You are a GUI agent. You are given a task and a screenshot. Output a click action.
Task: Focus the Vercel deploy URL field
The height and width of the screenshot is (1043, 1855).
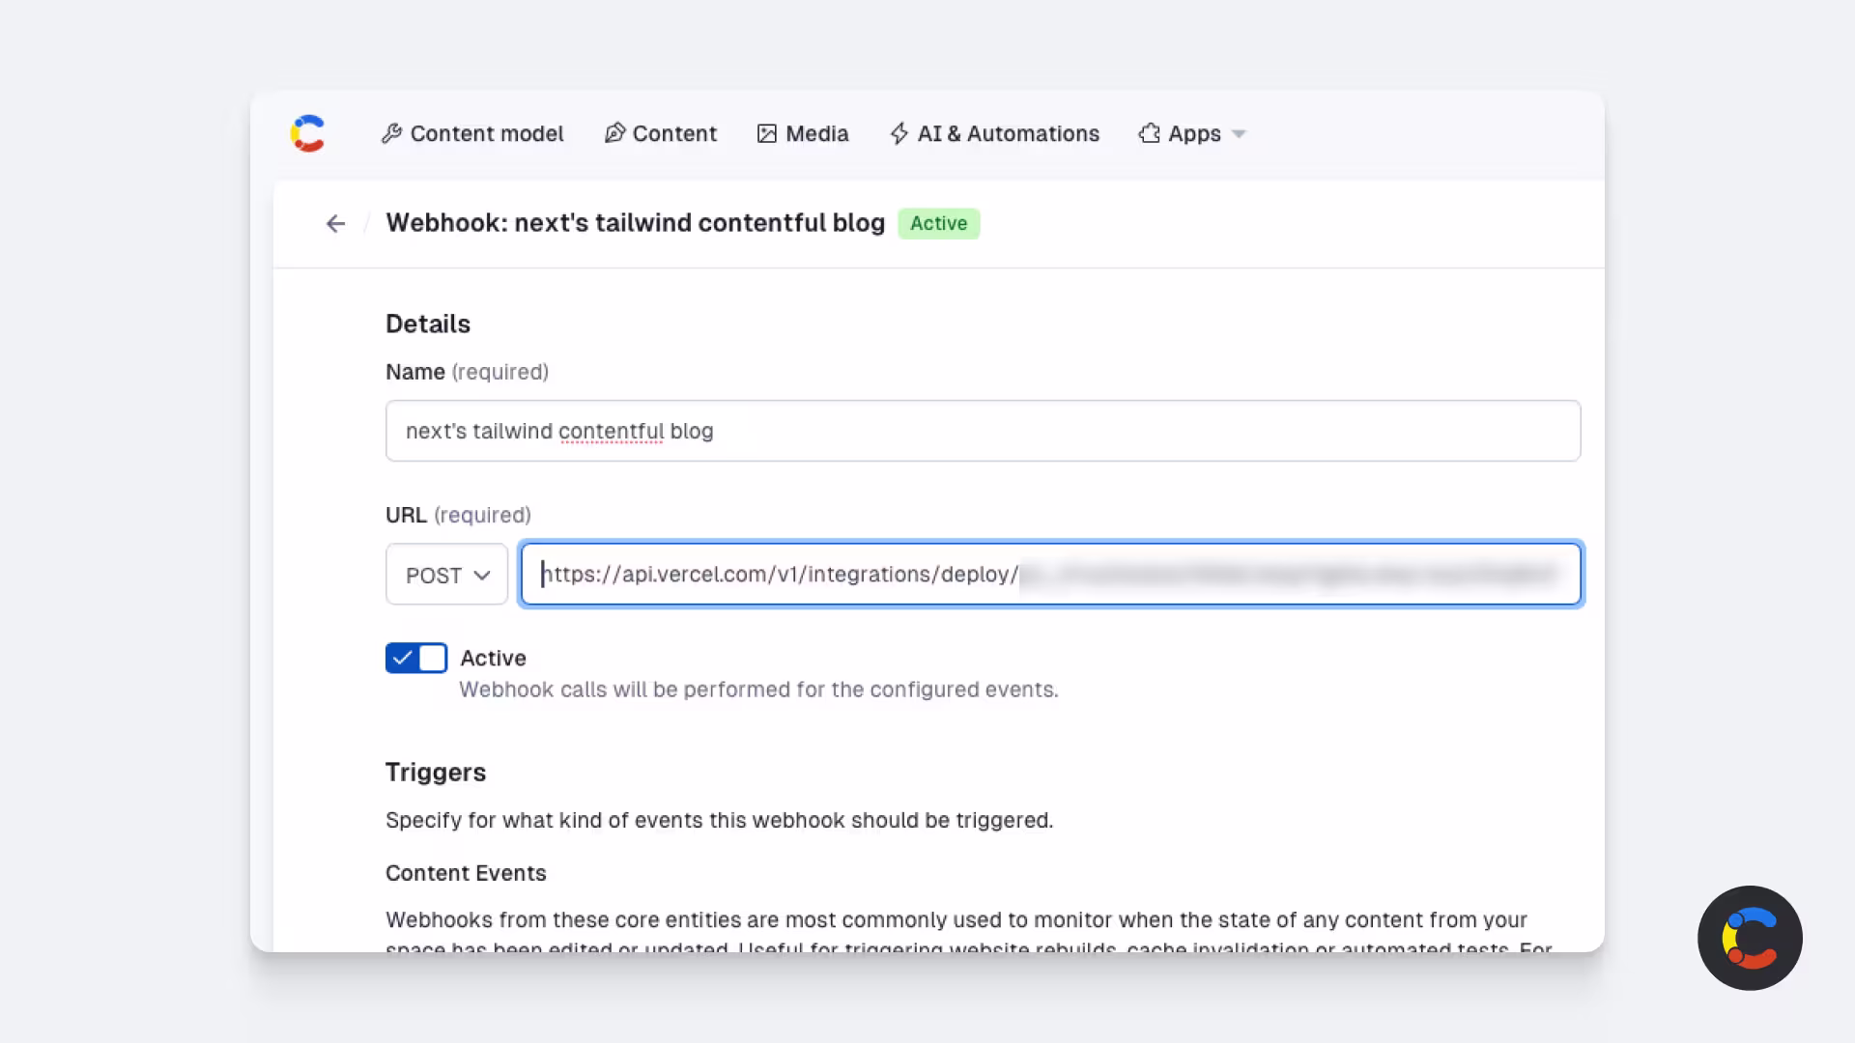pos(1050,574)
